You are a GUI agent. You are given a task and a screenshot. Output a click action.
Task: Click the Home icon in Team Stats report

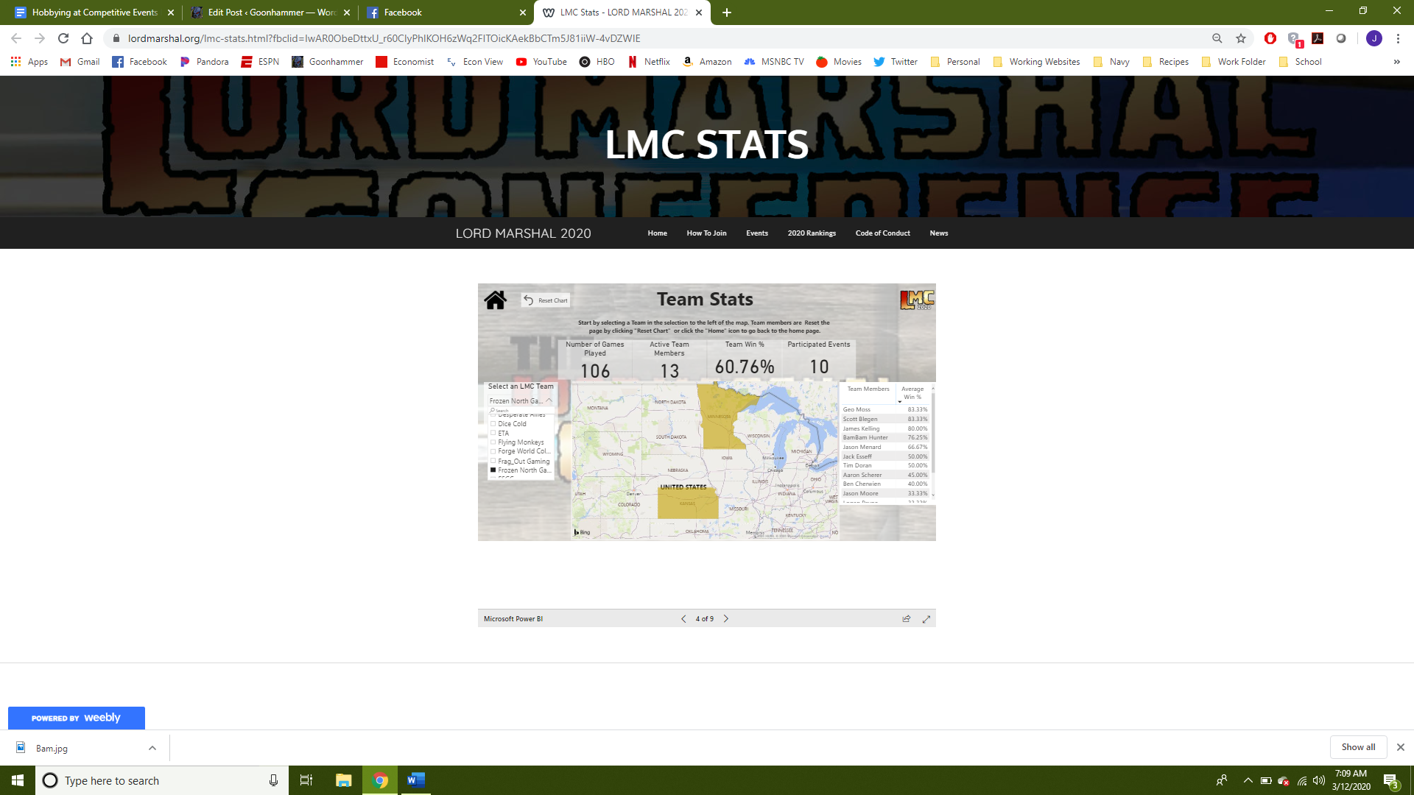click(x=495, y=300)
